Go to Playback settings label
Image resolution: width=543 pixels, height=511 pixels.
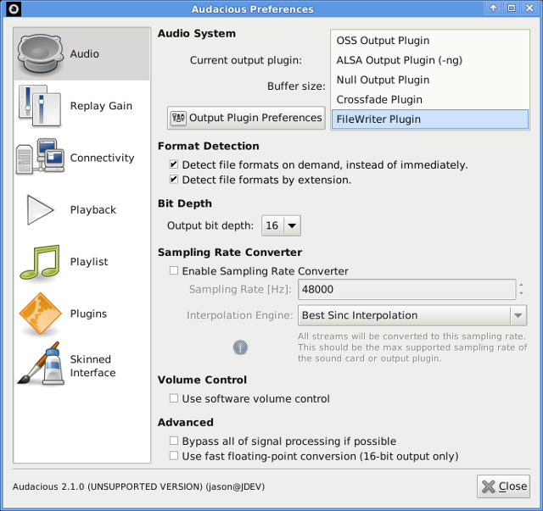(93, 209)
